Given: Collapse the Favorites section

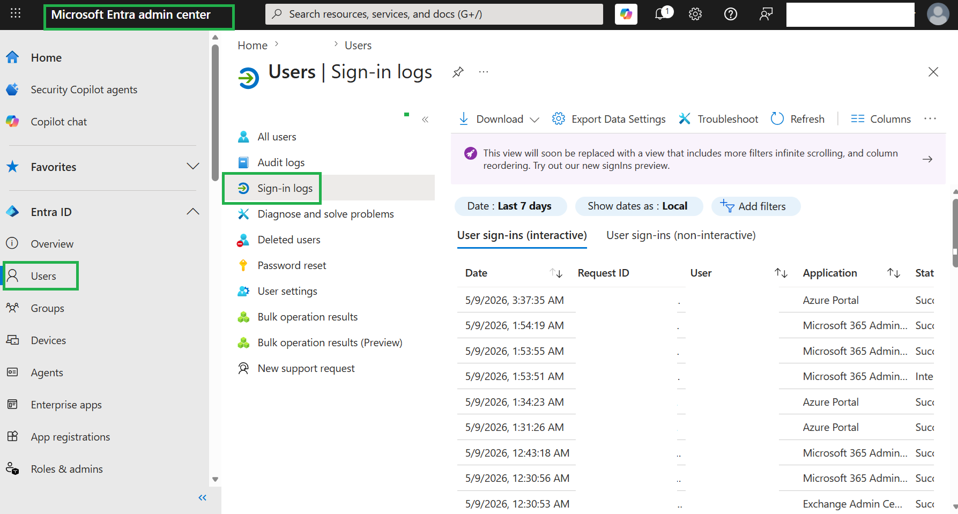Looking at the screenshot, I should tap(193, 167).
